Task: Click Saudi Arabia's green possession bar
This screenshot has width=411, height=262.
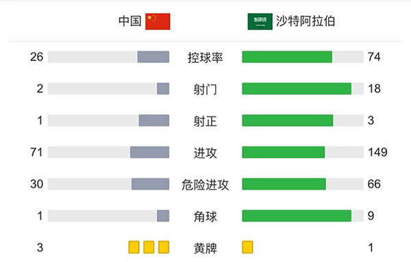Action: pyautogui.click(x=287, y=57)
